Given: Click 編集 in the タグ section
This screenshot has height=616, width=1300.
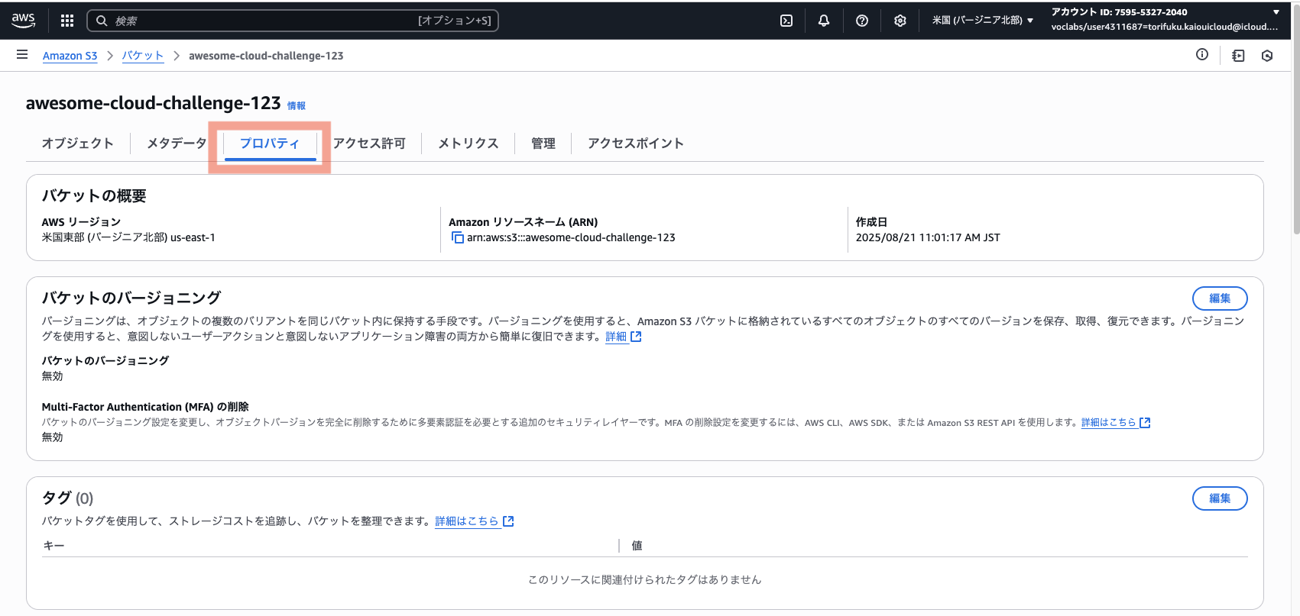Looking at the screenshot, I should pyautogui.click(x=1220, y=498).
